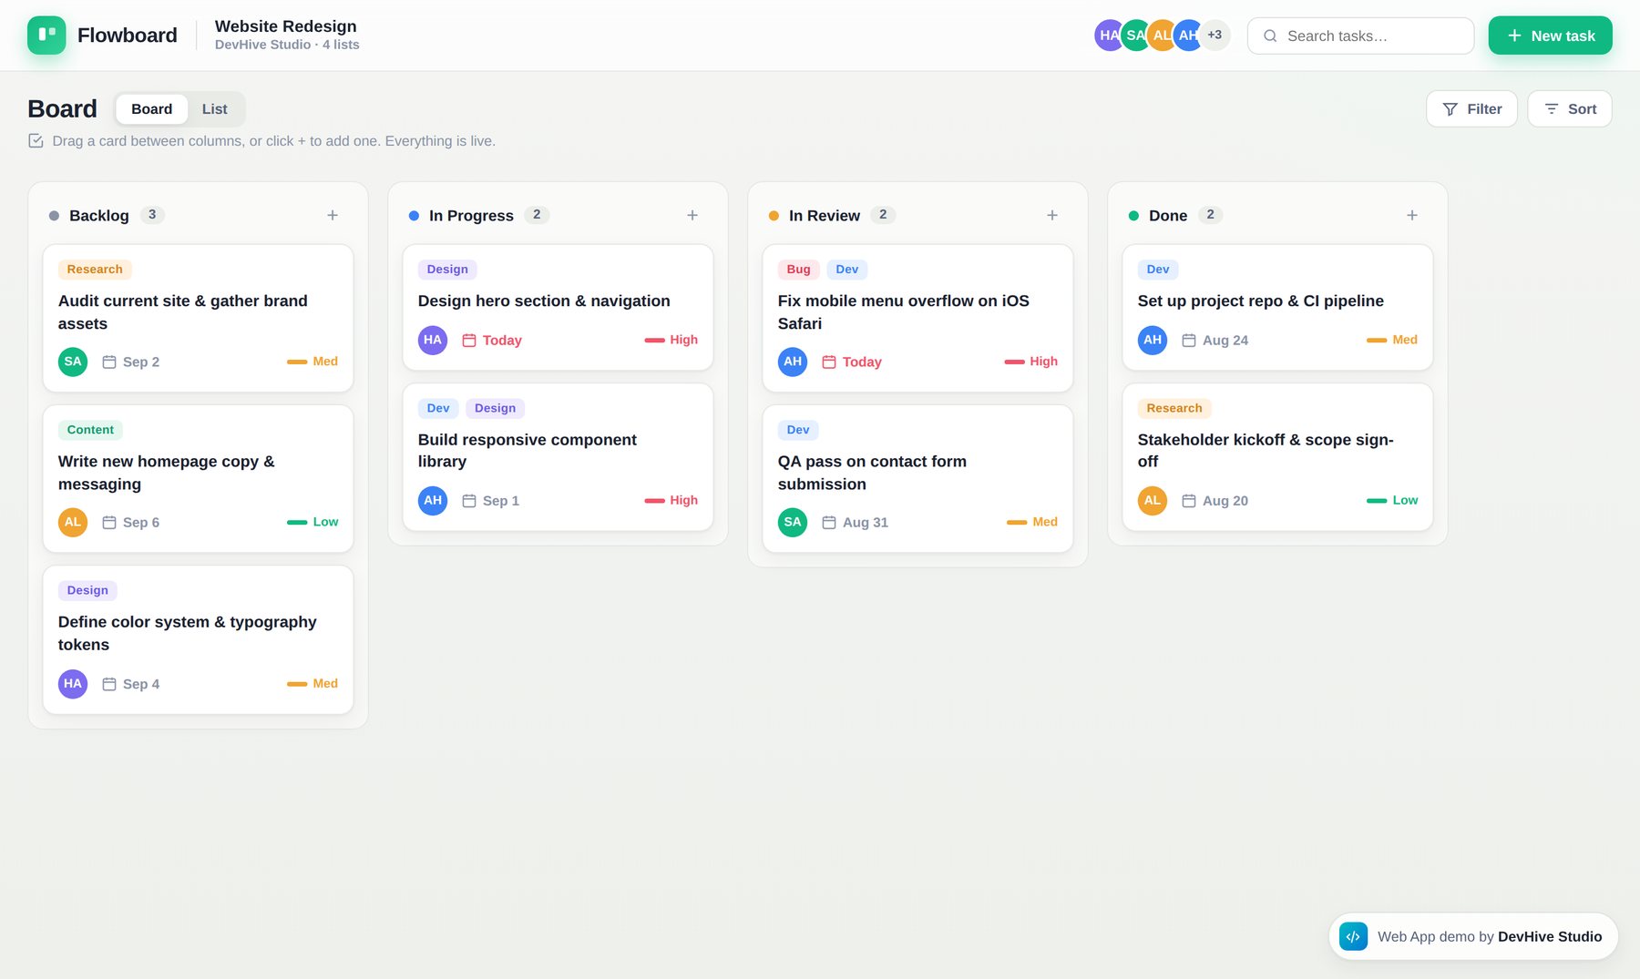The image size is (1640, 979).
Task: Click the checklist icon beside drag hint
Action: 36,140
